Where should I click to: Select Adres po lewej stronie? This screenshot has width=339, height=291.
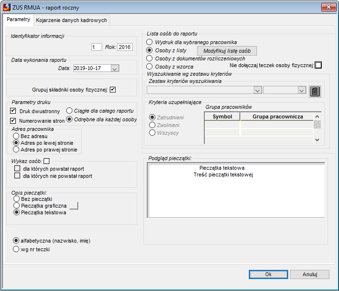(x=16, y=143)
